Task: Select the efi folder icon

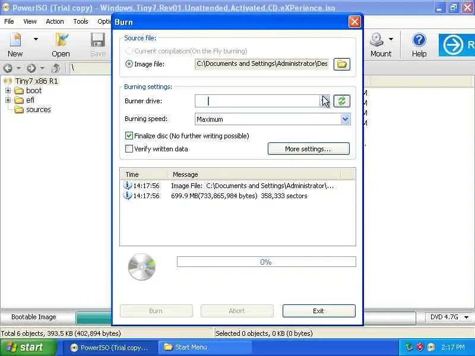Action: 19,100
